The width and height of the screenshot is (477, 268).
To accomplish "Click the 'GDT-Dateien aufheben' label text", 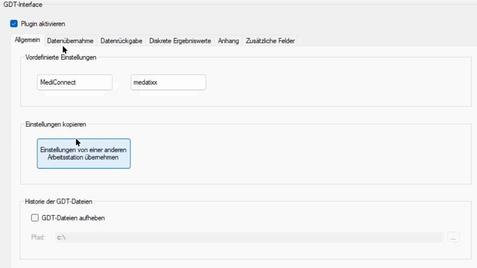I will coord(73,218).
